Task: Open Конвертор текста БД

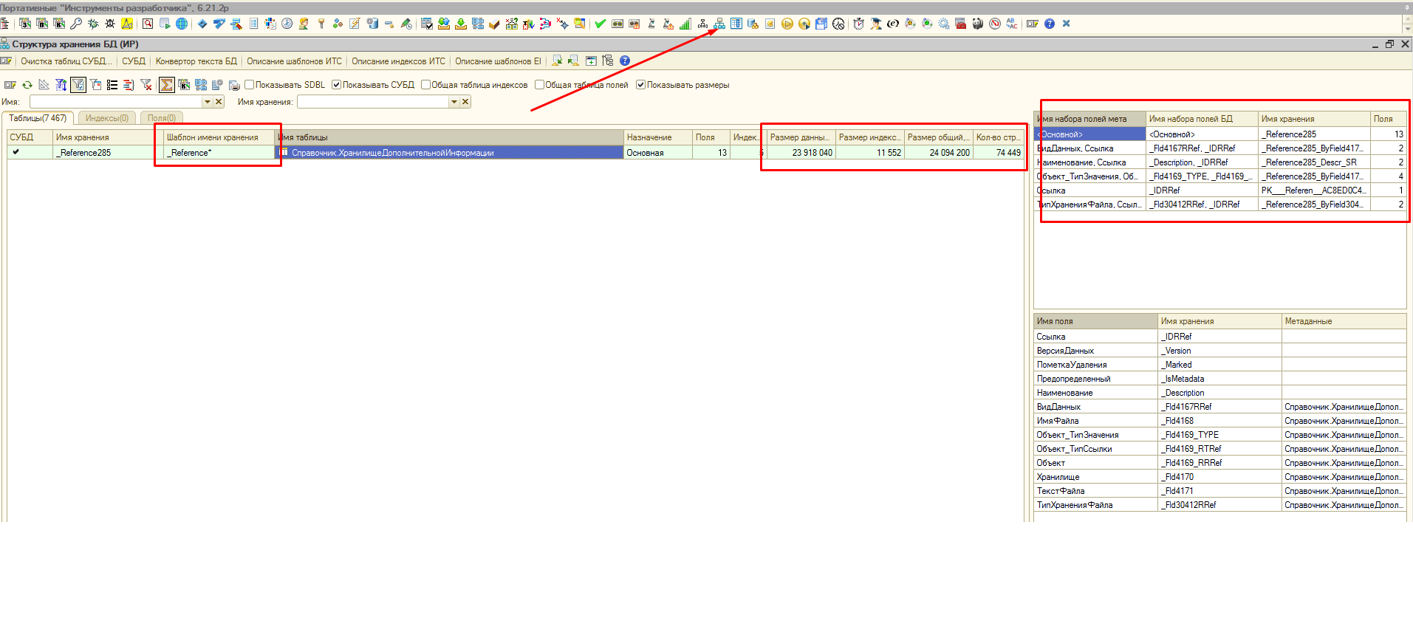Action: tap(196, 61)
